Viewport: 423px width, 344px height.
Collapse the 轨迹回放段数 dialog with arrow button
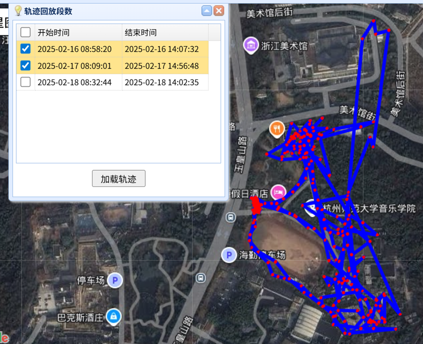coord(207,11)
